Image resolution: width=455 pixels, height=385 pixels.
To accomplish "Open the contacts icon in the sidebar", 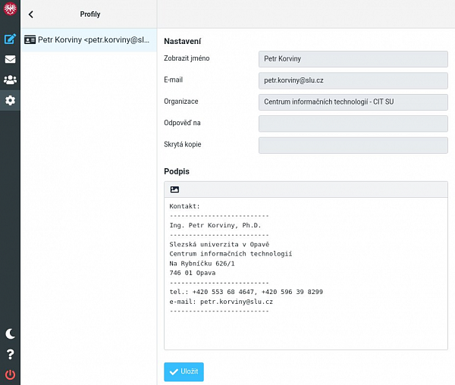I will tap(10, 80).
